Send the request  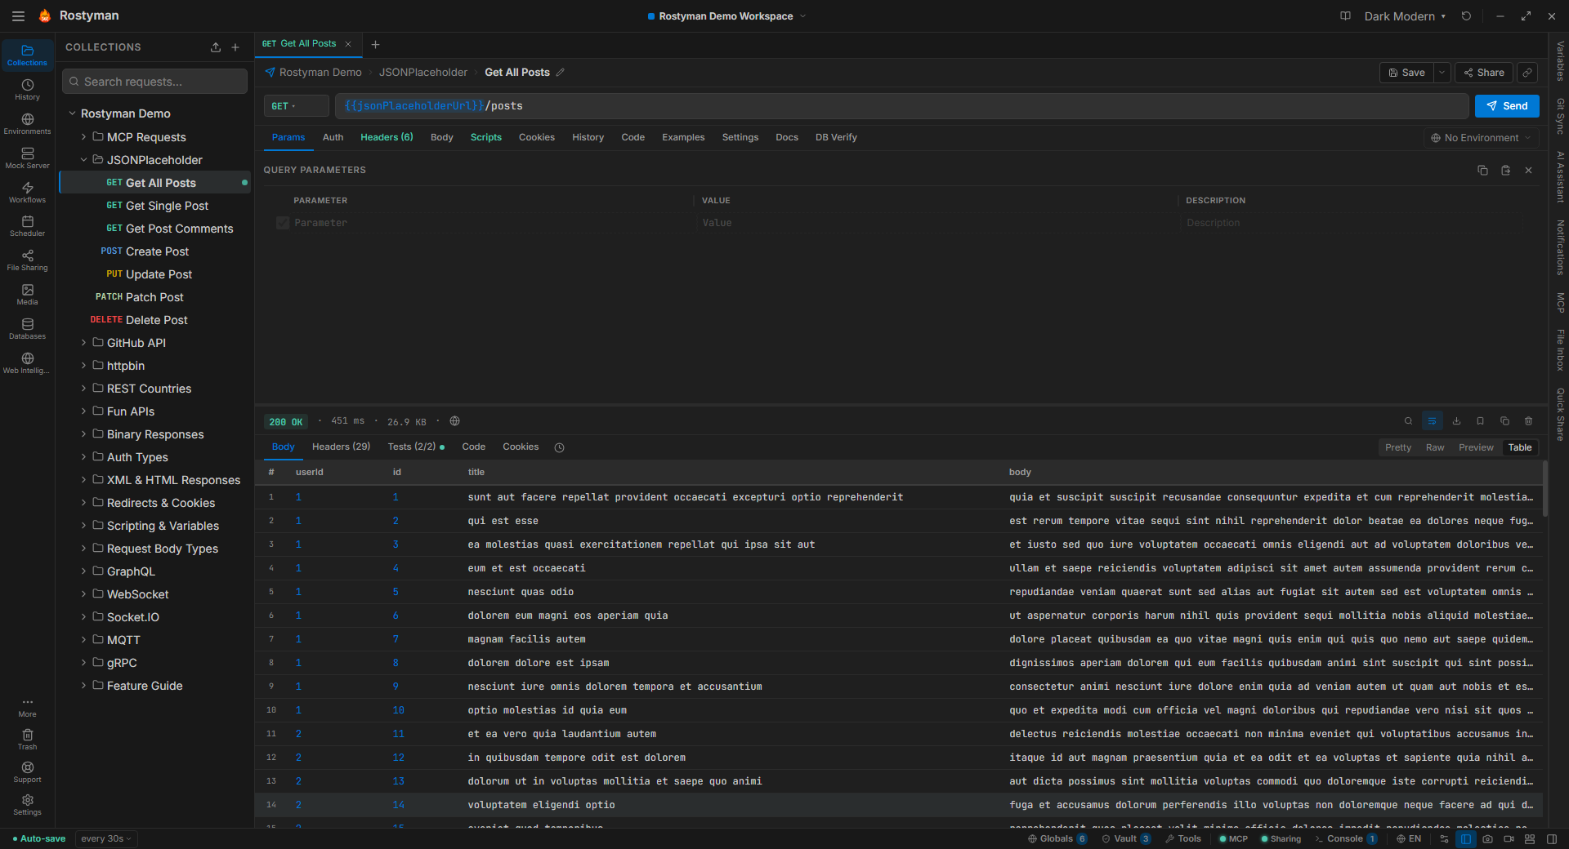[1507, 106]
